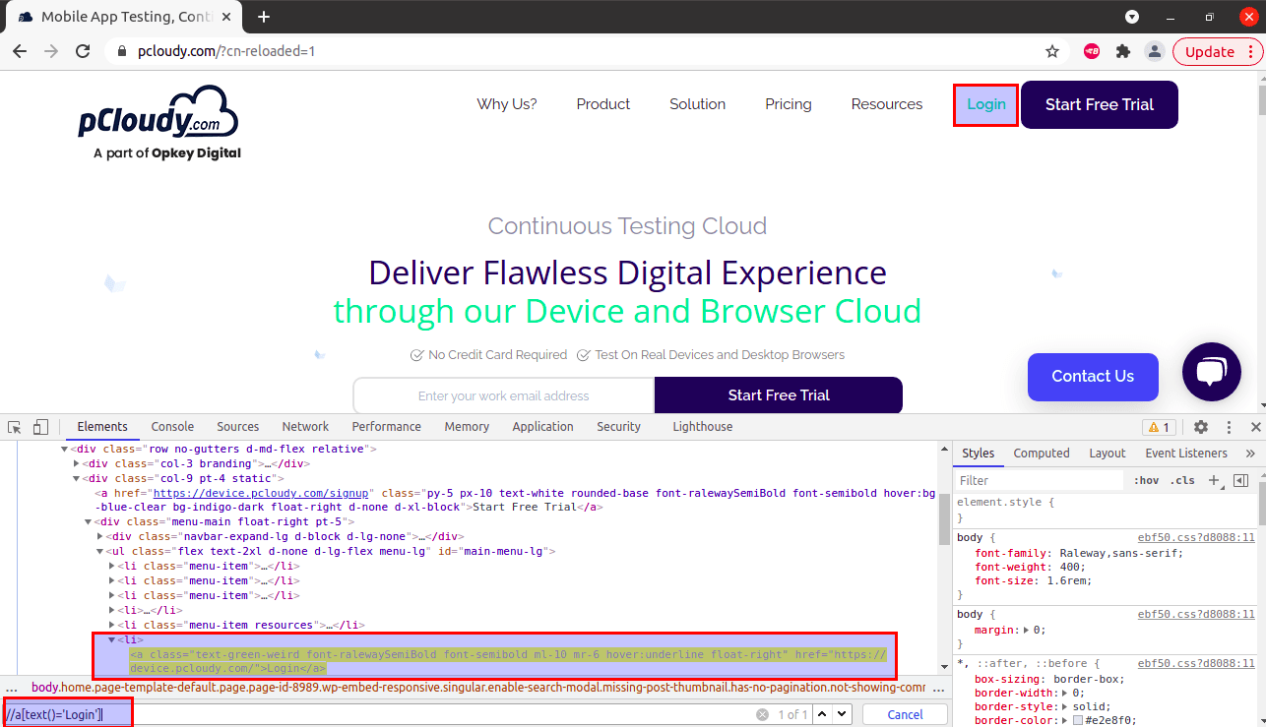The width and height of the screenshot is (1266, 727).
Task: Reload the page
Action: pos(84,51)
